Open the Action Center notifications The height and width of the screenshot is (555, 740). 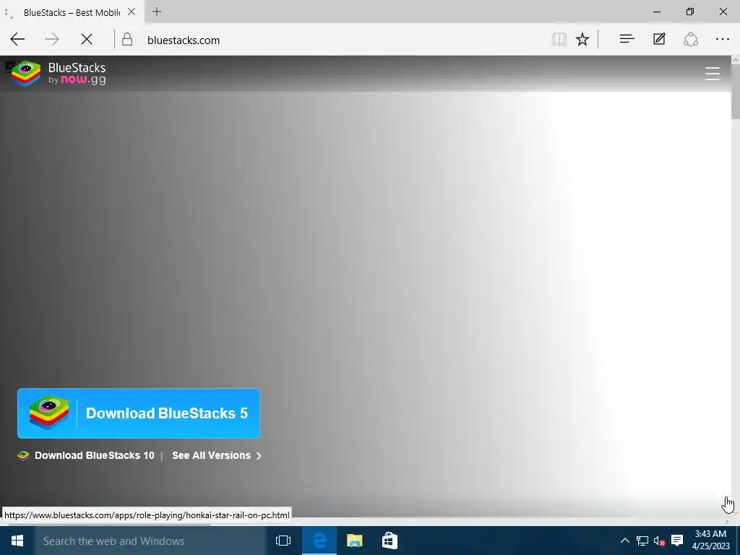coord(677,541)
